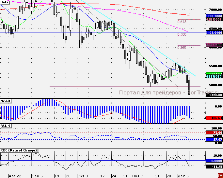Click the 4750.00 price axis label
Screen dimensions: 223x178
pos(214,95)
